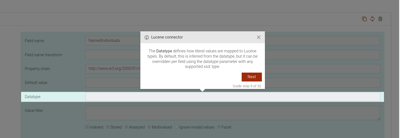Click the copy connector icon
The width and height of the screenshot is (400, 138).
pyautogui.click(x=364, y=19)
